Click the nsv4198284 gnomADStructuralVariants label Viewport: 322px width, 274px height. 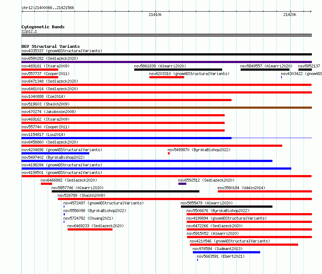(x=62, y=165)
